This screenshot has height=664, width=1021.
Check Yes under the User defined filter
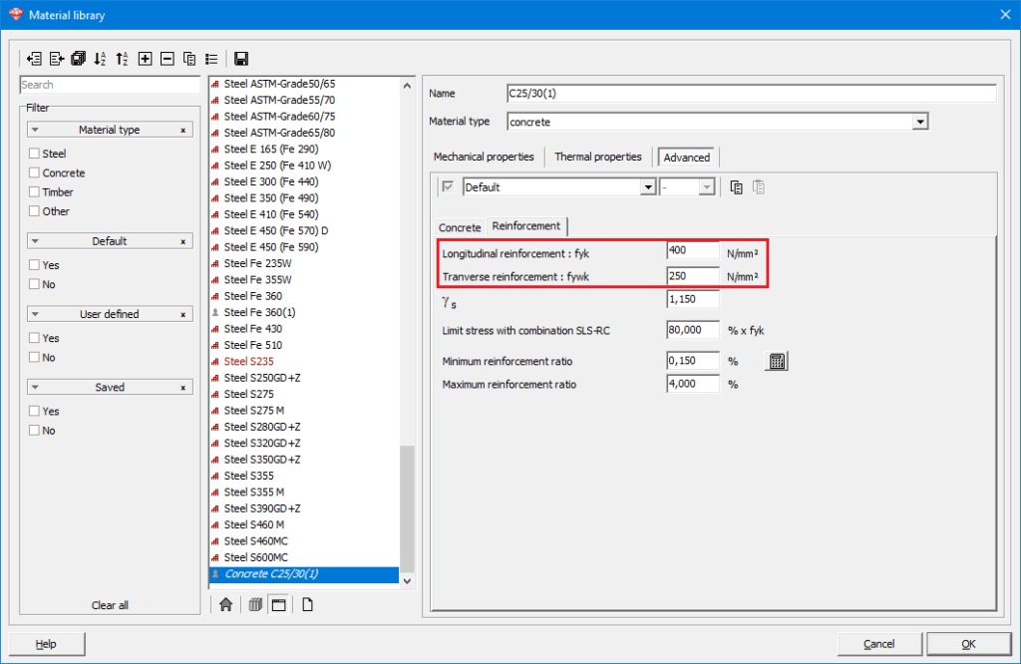pos(35,338)
